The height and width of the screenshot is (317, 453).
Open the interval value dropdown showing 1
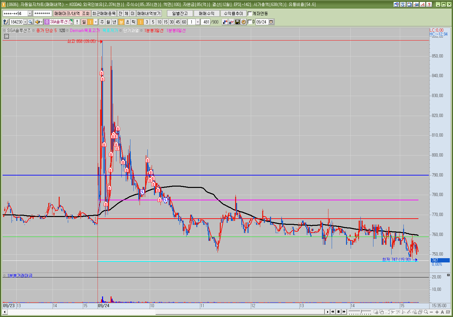coord(198,22)
